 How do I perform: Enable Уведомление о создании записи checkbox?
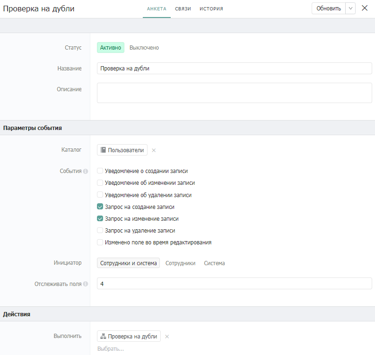pyautogui.click(x=100, y=171)
